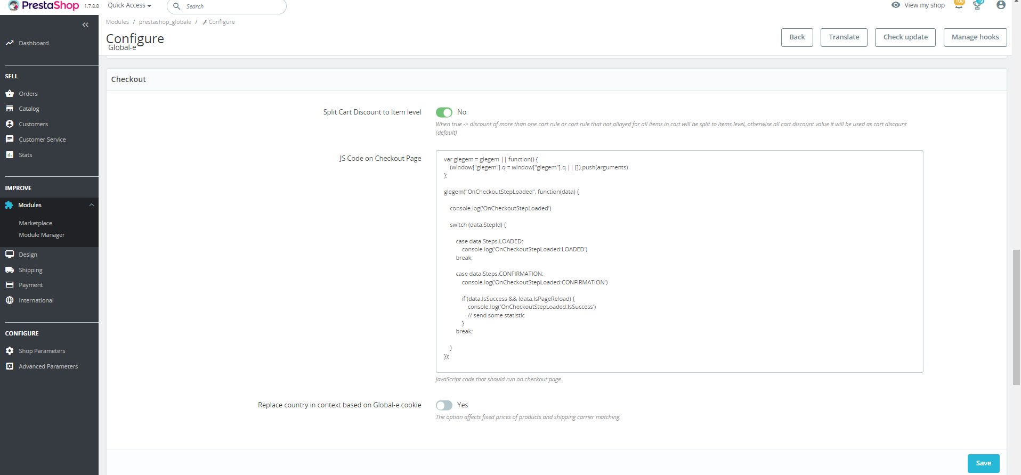Click the 'JS Code on Checkout Page' label
1021x475 pixels.
coord(380,159)
